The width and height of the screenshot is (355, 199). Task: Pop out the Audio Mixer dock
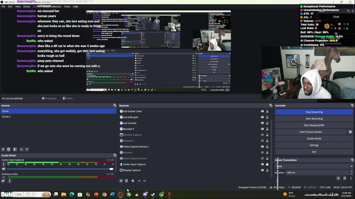(115, 155)
